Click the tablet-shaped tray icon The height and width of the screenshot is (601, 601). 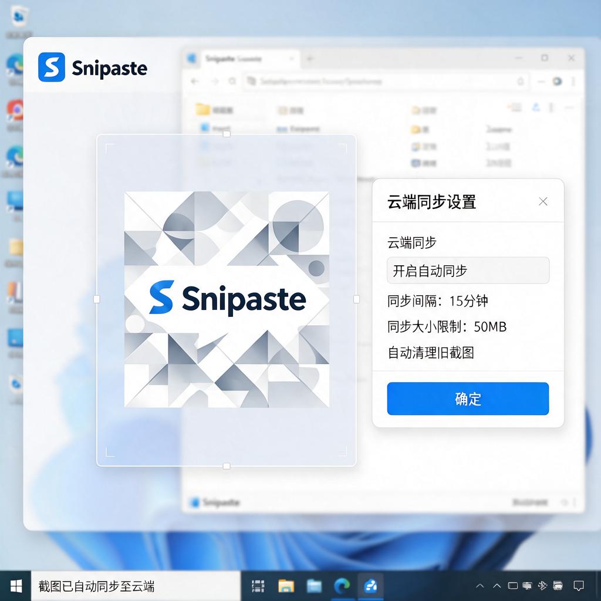click(x=512, y=586)
